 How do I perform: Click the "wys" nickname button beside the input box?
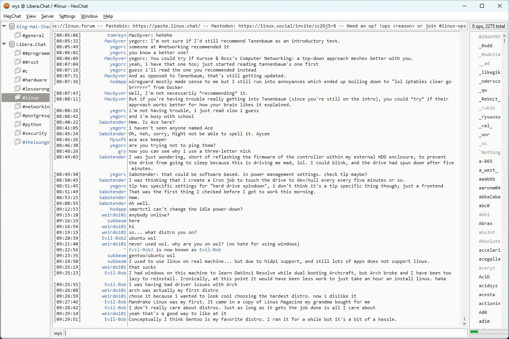[58, 333]
